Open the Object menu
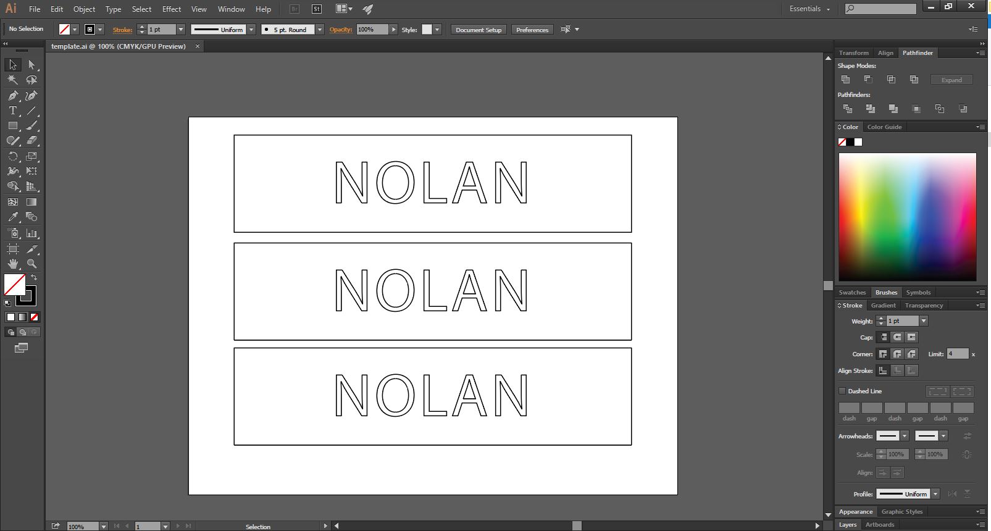Image resolution: width=991 pixels, height=531 pixels. pyautogui.click(x=84, y=9)
